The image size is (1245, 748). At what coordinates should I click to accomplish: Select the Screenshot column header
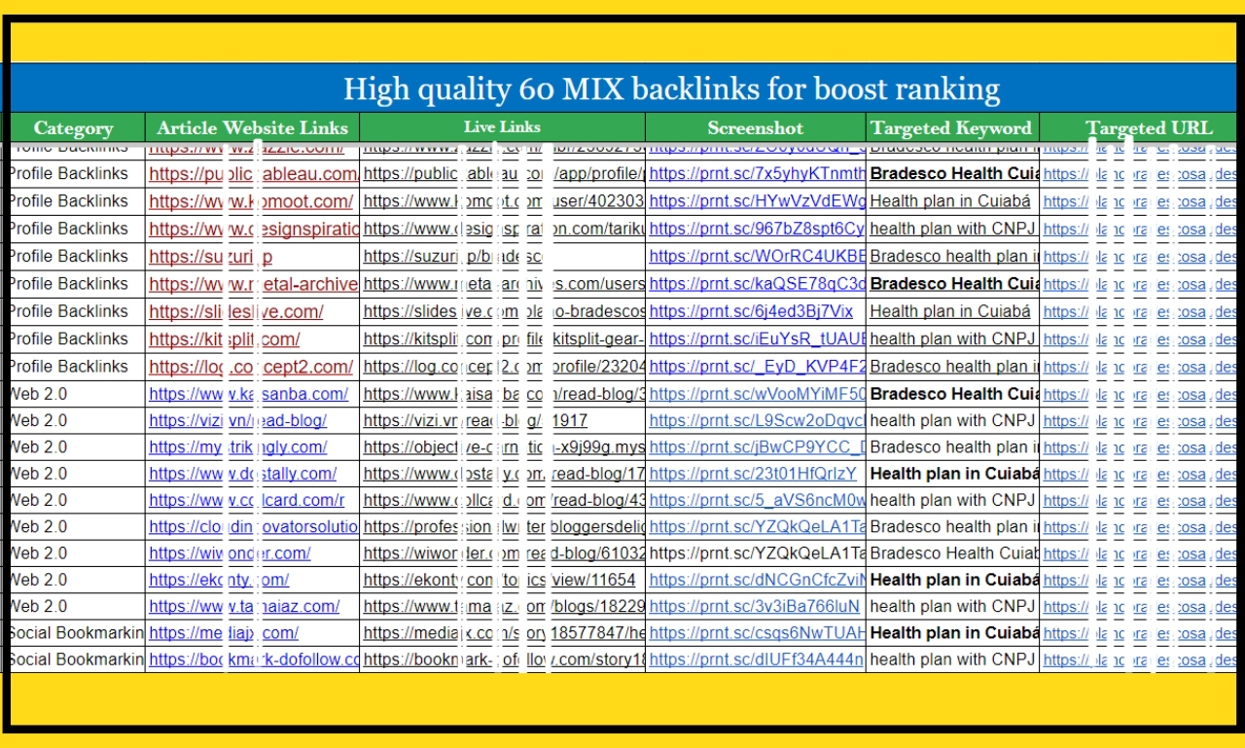coord(755,128)
